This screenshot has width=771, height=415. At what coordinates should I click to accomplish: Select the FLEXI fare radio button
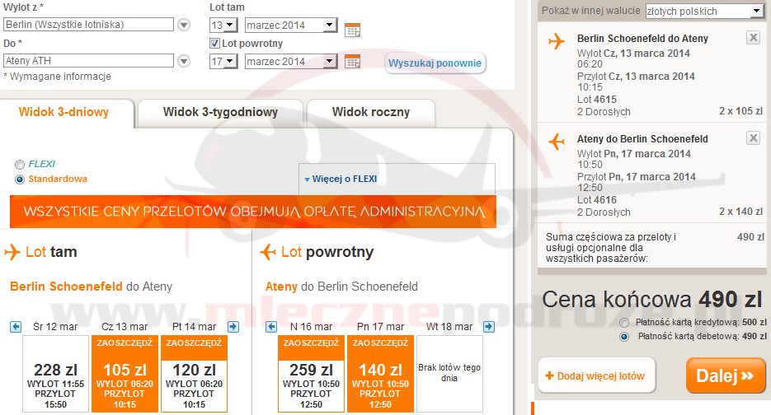(x=20, y=164)
